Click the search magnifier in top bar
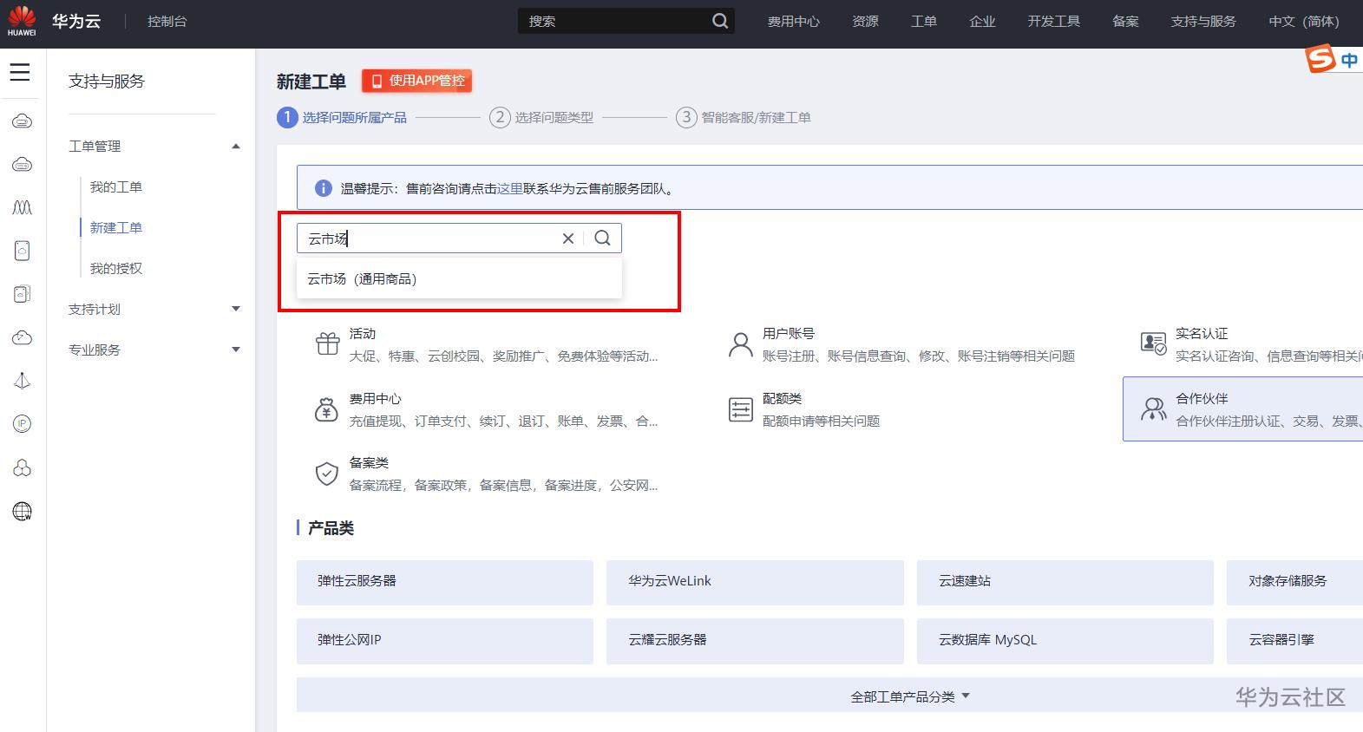Image resolution: width=1363 pixels, height=732 pixels. click(x=720, y=21)
